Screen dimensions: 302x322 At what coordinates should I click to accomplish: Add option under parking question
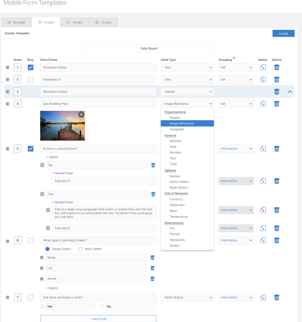click(52, 288)
